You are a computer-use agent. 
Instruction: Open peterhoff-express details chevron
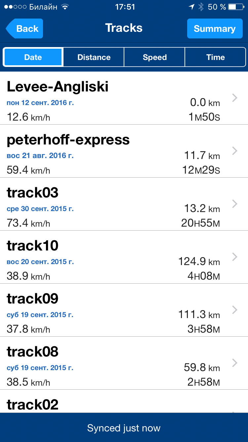(x=235, y=151)
